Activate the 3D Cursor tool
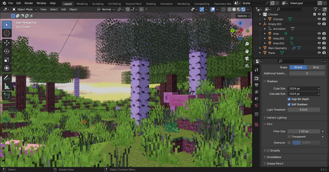Viewport: 329px width, 172px height. pyautogui.click(x=7, y=33)
